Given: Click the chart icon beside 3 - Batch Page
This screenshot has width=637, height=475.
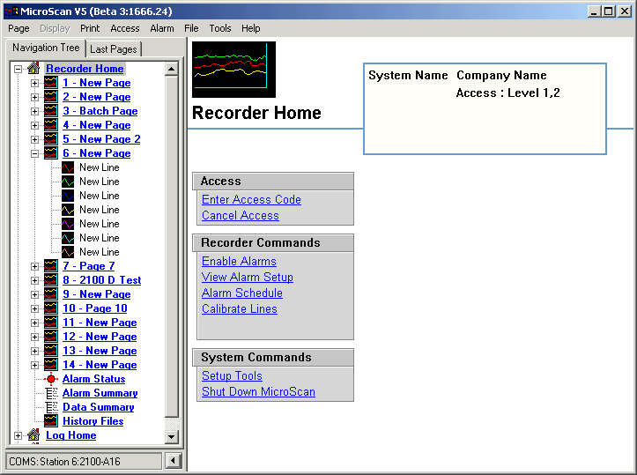Looking at the screenshot, I should tap(51, 111).
